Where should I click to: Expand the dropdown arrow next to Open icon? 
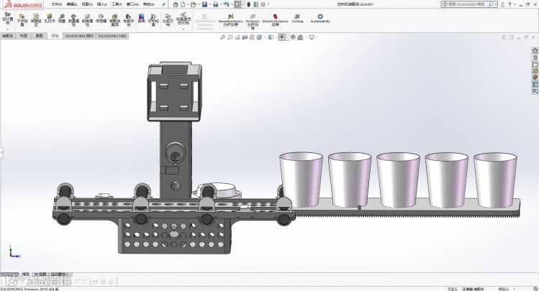(x=199, y=4)
